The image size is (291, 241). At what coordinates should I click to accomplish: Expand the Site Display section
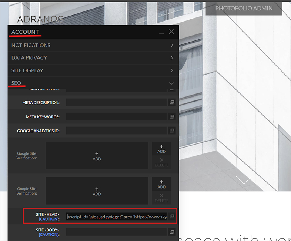coord(172,70)
